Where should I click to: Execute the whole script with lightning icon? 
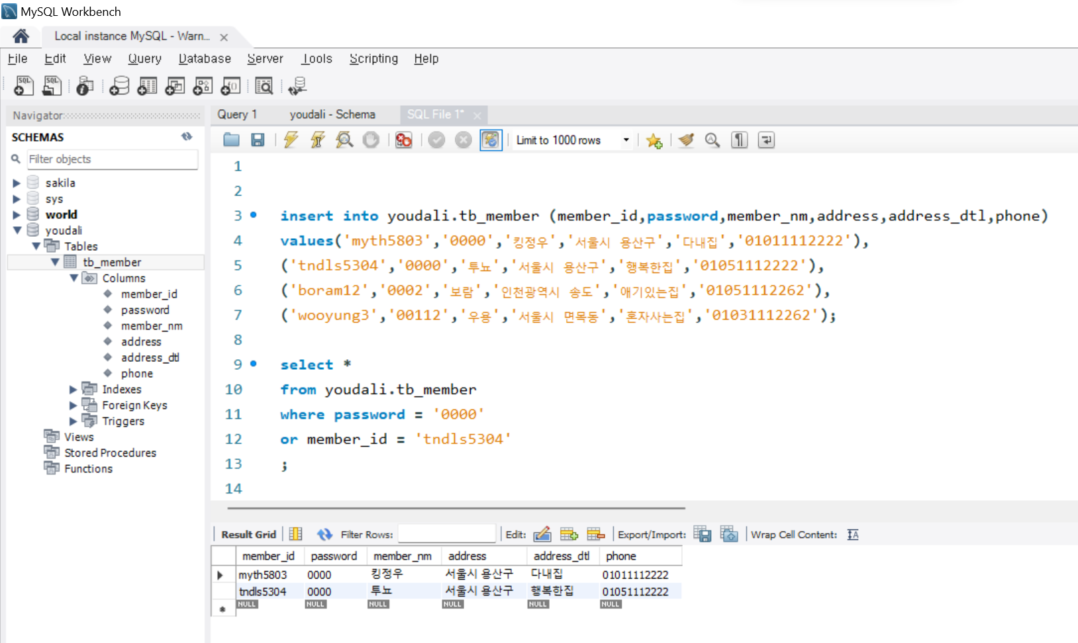tap(291, 140)
